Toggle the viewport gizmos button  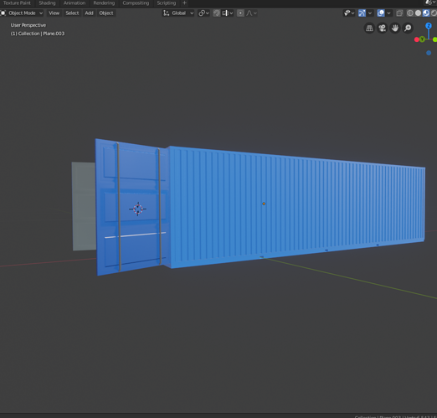tap(362, 13)
